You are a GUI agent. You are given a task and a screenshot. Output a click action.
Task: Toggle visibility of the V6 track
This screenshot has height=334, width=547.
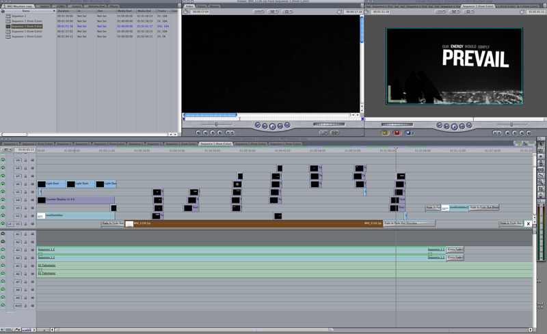(x=3, y=176)
